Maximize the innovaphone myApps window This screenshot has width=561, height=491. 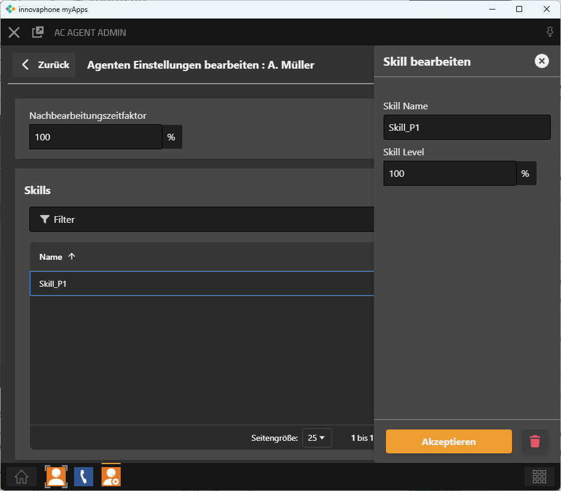[519, 9]
